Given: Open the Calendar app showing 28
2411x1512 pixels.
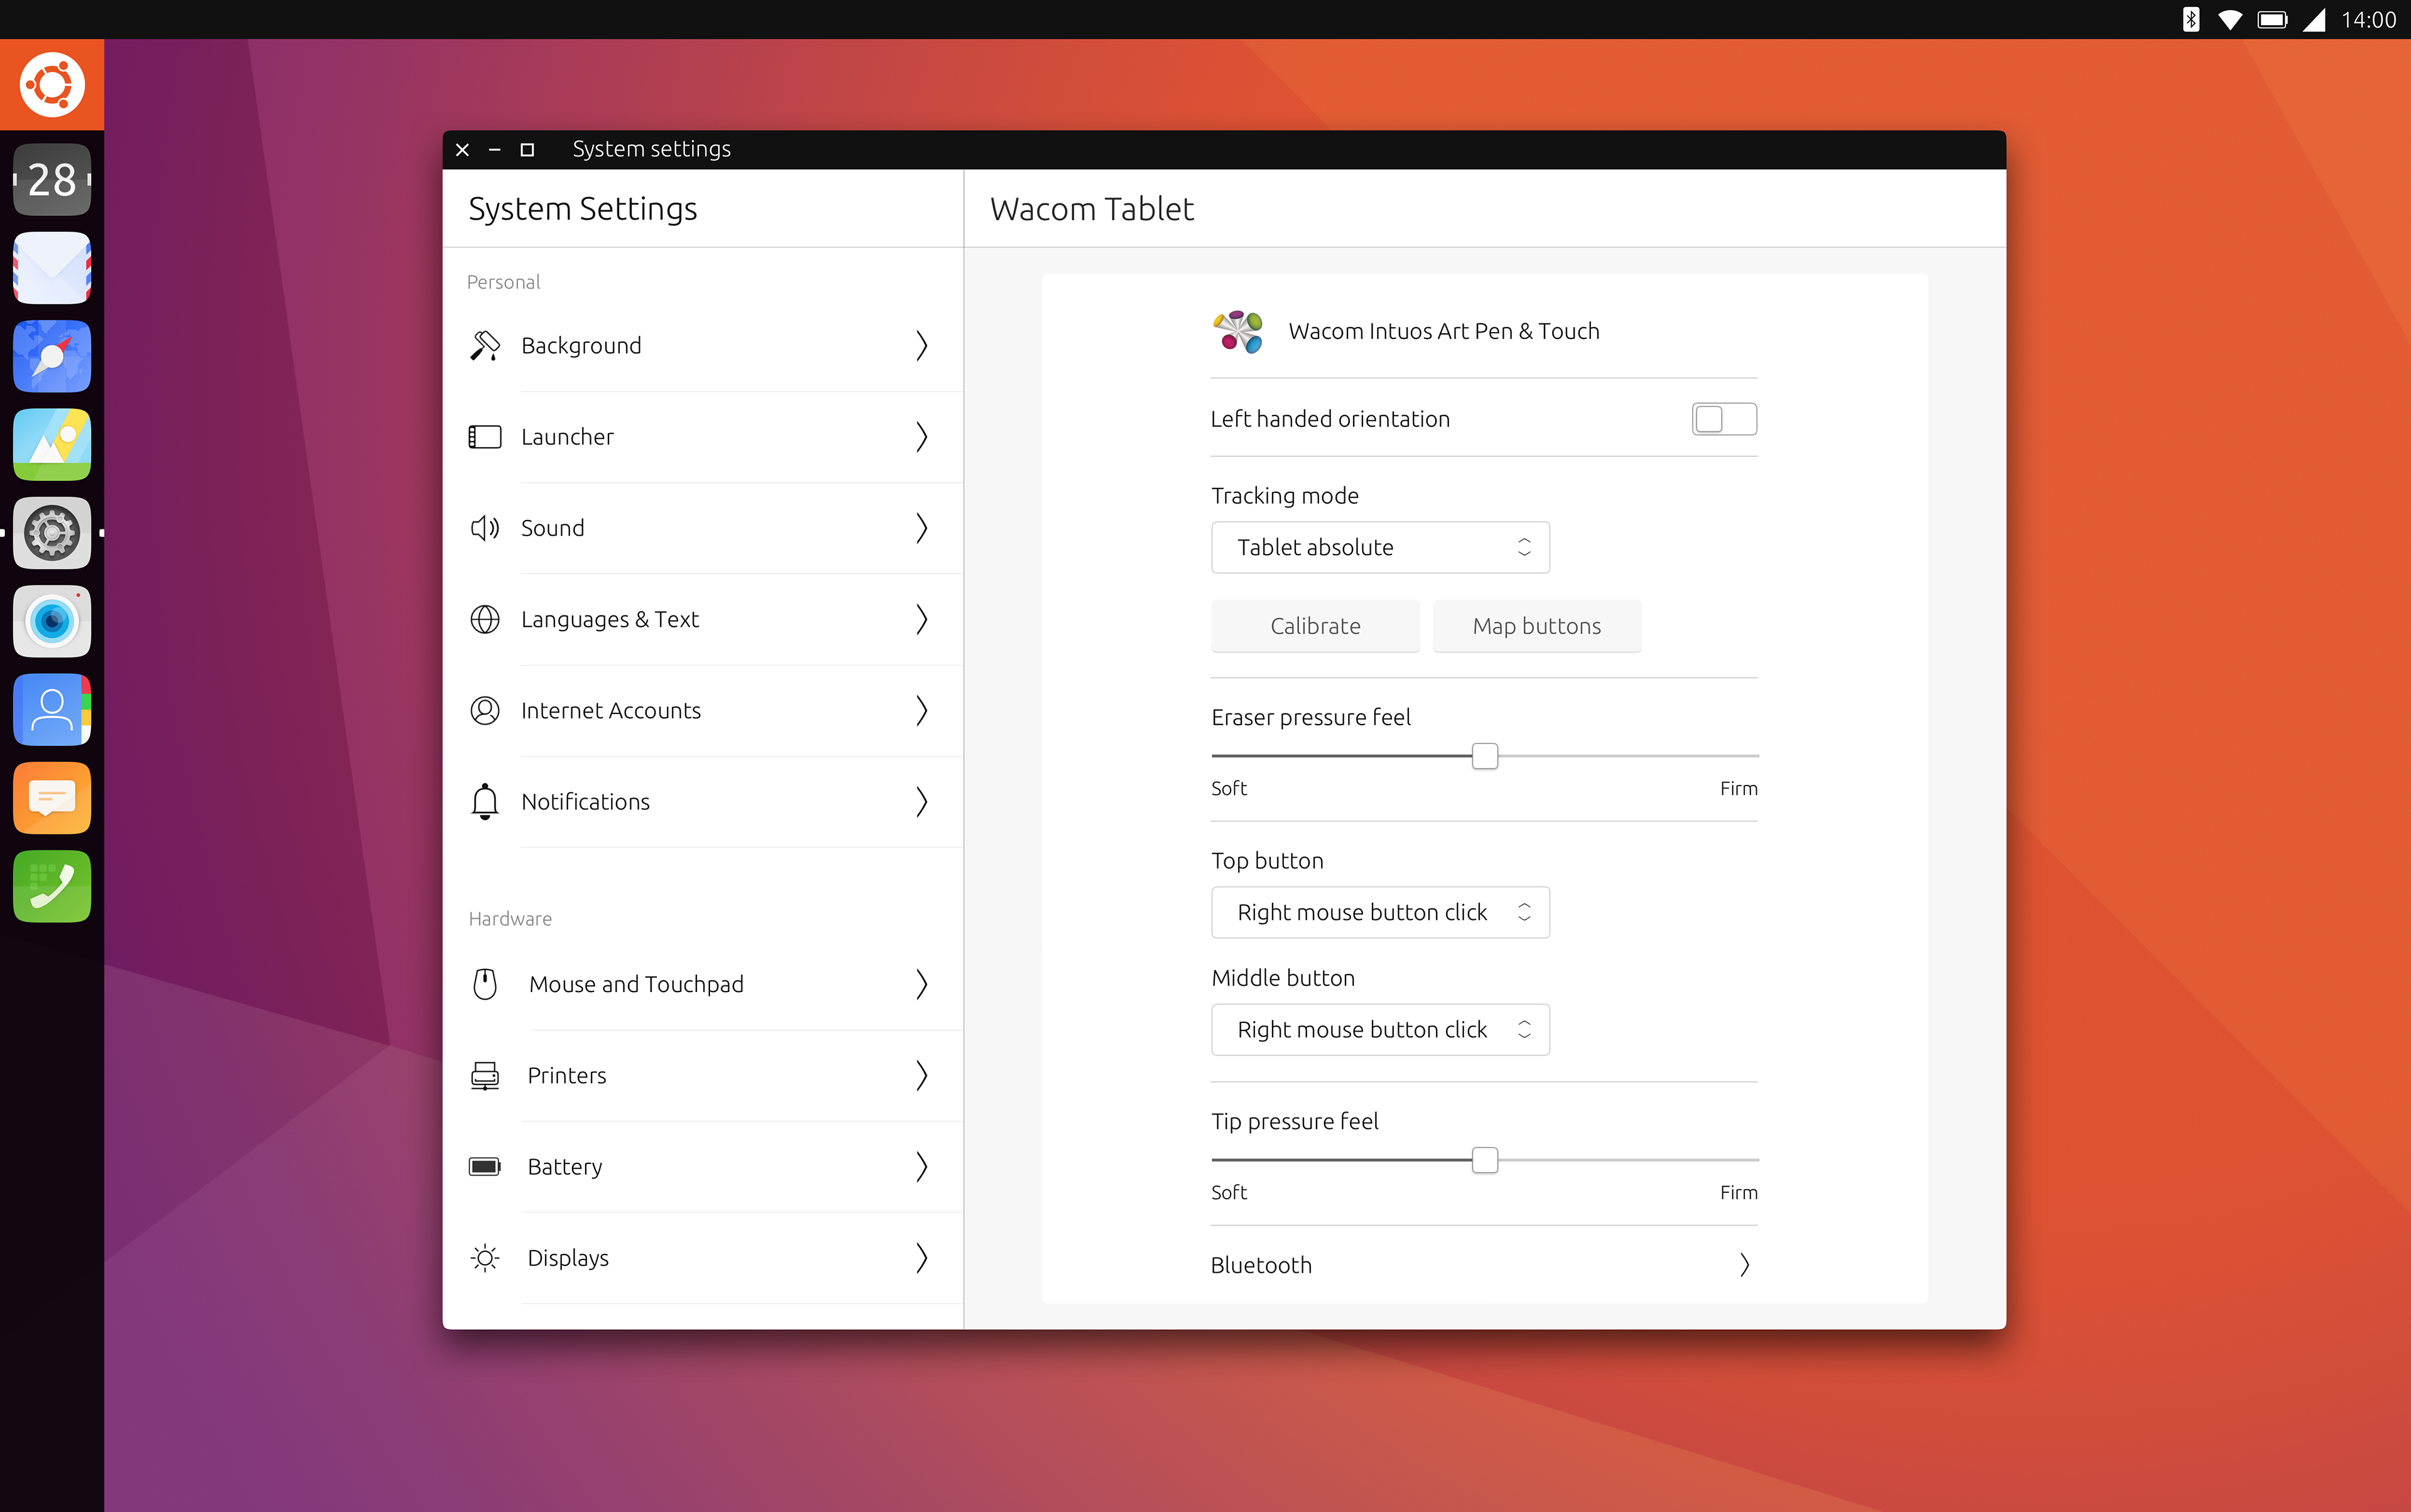Looking at the screenshot, I should coord(52,180).
